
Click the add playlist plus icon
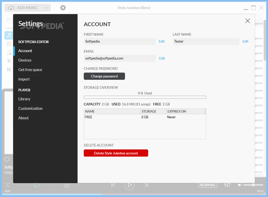[9, 82]
